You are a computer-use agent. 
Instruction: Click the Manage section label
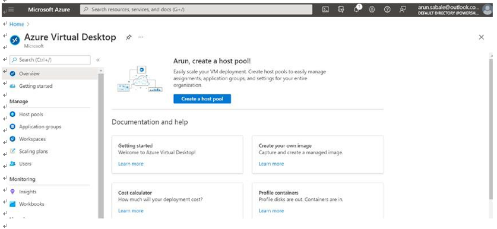[x=18, y=101]
